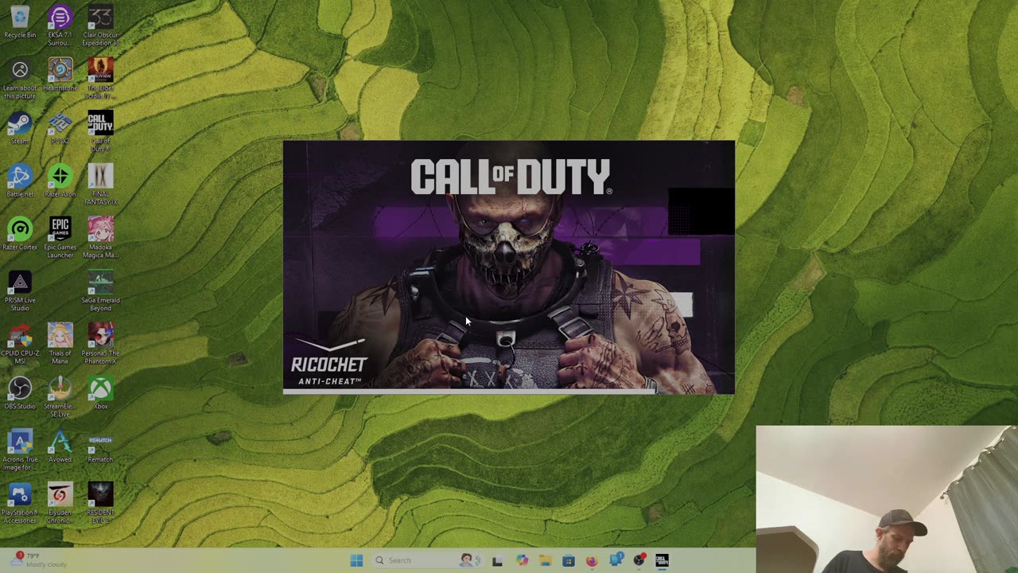Viewport: 1018px width, 573px height.
Task: Launch Copilot from the taskbar
Action: pyautogui.click(x=522, y=560)
